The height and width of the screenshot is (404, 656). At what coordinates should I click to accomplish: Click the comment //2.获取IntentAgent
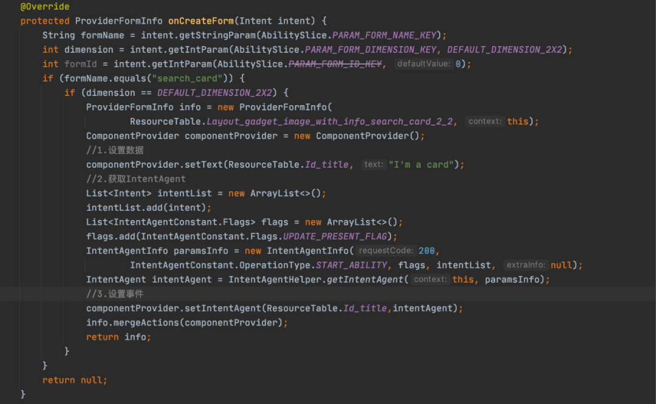[136, 179]
